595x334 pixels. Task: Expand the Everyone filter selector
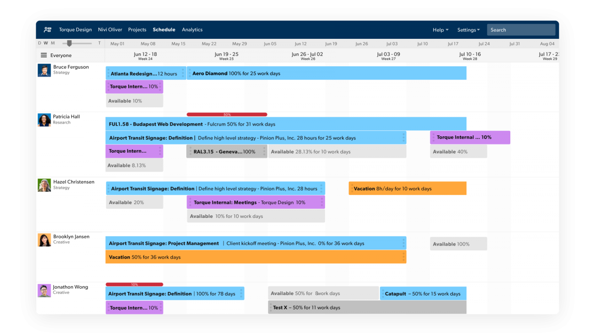point(62,55)
